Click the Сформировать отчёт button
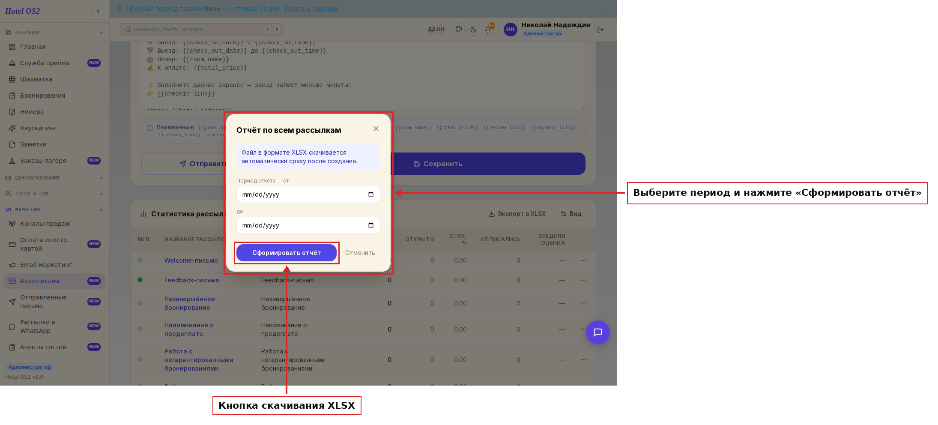938x425 pixels. tap(287, 253)
